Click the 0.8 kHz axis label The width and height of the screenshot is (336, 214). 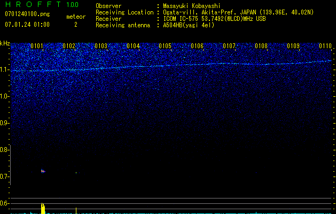(x=4, y=150)
